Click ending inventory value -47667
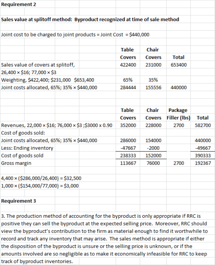This screenshot has width=215, height=265. coord(128,148)
